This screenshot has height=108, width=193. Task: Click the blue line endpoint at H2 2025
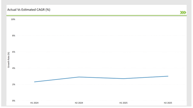168,76
